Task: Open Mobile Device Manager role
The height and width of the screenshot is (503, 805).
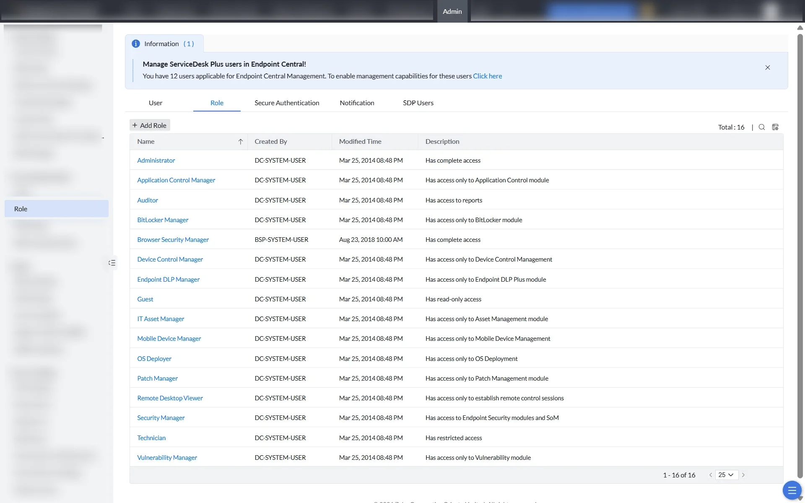Action: 169,338
